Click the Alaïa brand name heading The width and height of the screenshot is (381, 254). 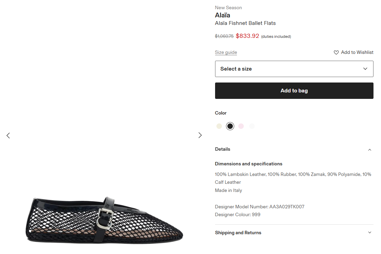click(223, 15)
